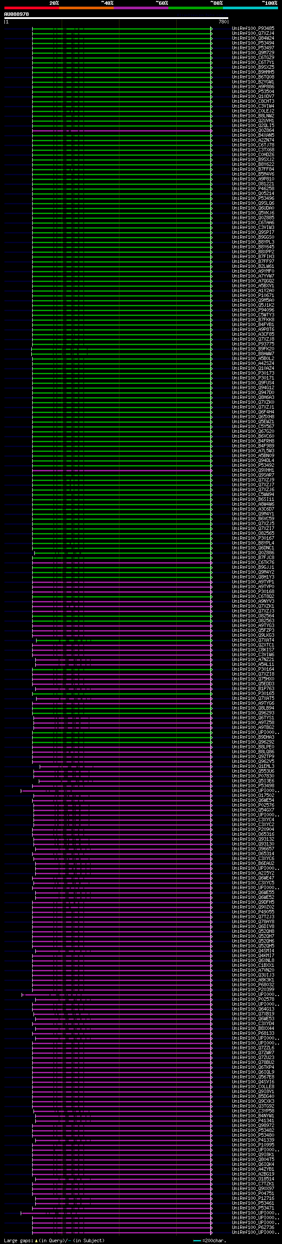This screenshot has width=282, height=1244.
Task: Select hit label UniRef100_Q0Z886
Action: tap(253, 552)
